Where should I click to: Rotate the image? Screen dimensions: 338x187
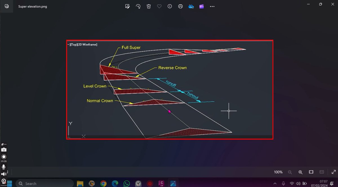[138, 6]
